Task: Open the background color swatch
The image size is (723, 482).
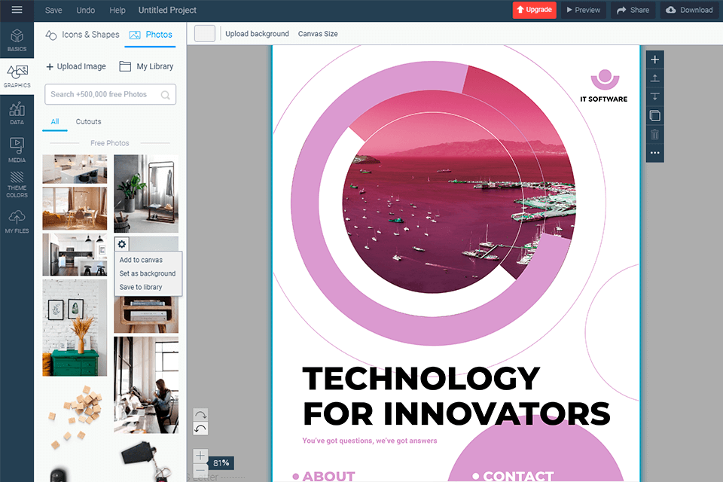Action: click(x=205, y=34)
